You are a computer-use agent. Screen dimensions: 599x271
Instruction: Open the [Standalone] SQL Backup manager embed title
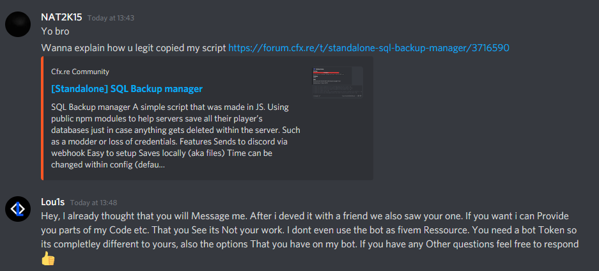pyautogui.click(x=127, y=89)
